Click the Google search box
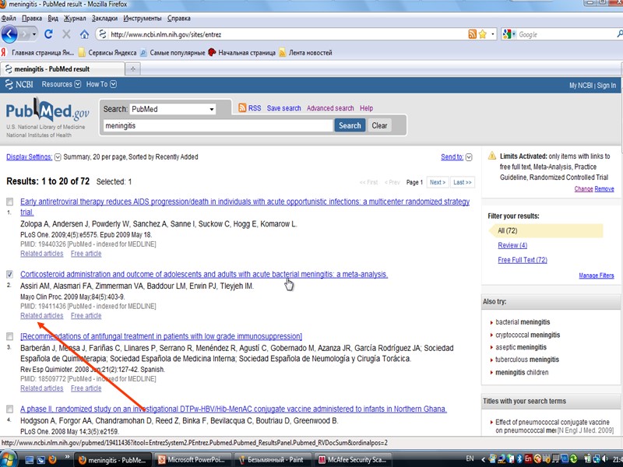This screenshot has width=623, height=467. 566,34
